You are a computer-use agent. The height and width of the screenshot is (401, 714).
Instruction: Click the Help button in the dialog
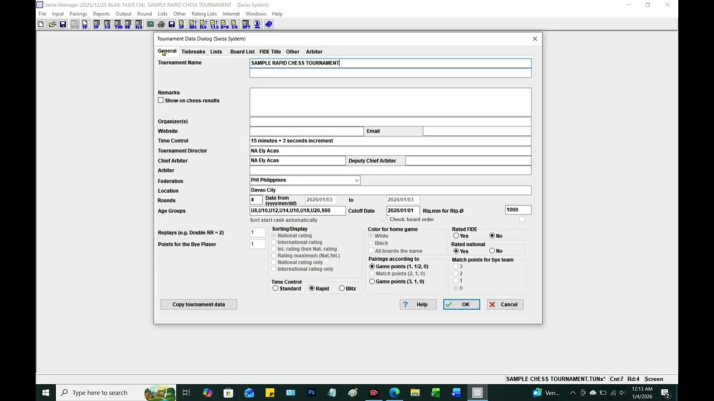(x=418, y=304)
